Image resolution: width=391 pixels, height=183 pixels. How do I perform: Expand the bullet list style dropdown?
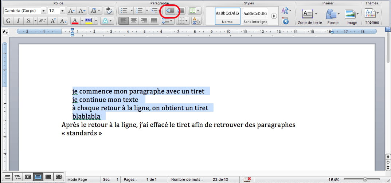(x=131, y=11)
